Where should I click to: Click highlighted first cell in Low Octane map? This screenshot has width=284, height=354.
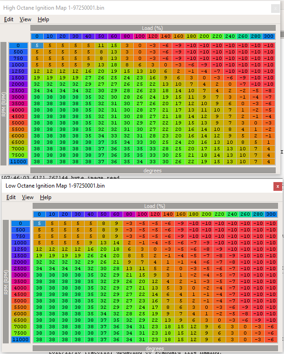39,224
